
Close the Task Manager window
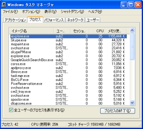click(138, 5)
